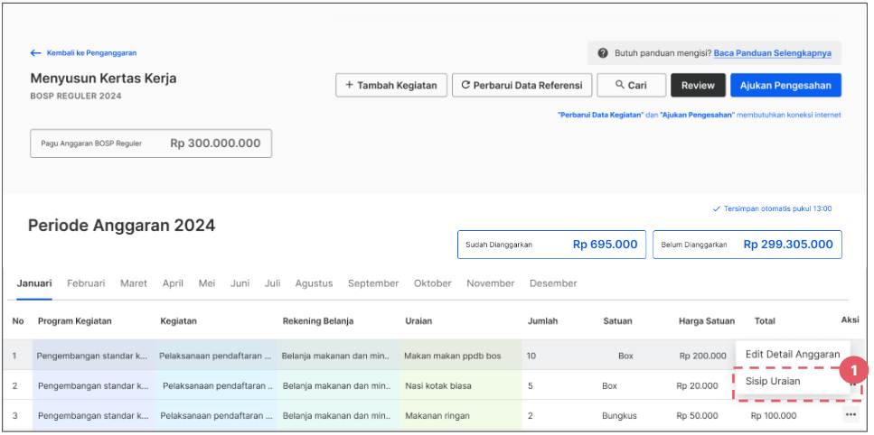The height and width of the screenshot is (435, 874).
Task: Open the Kembali ke Penganggaran link
Action: tap(91, 53)
